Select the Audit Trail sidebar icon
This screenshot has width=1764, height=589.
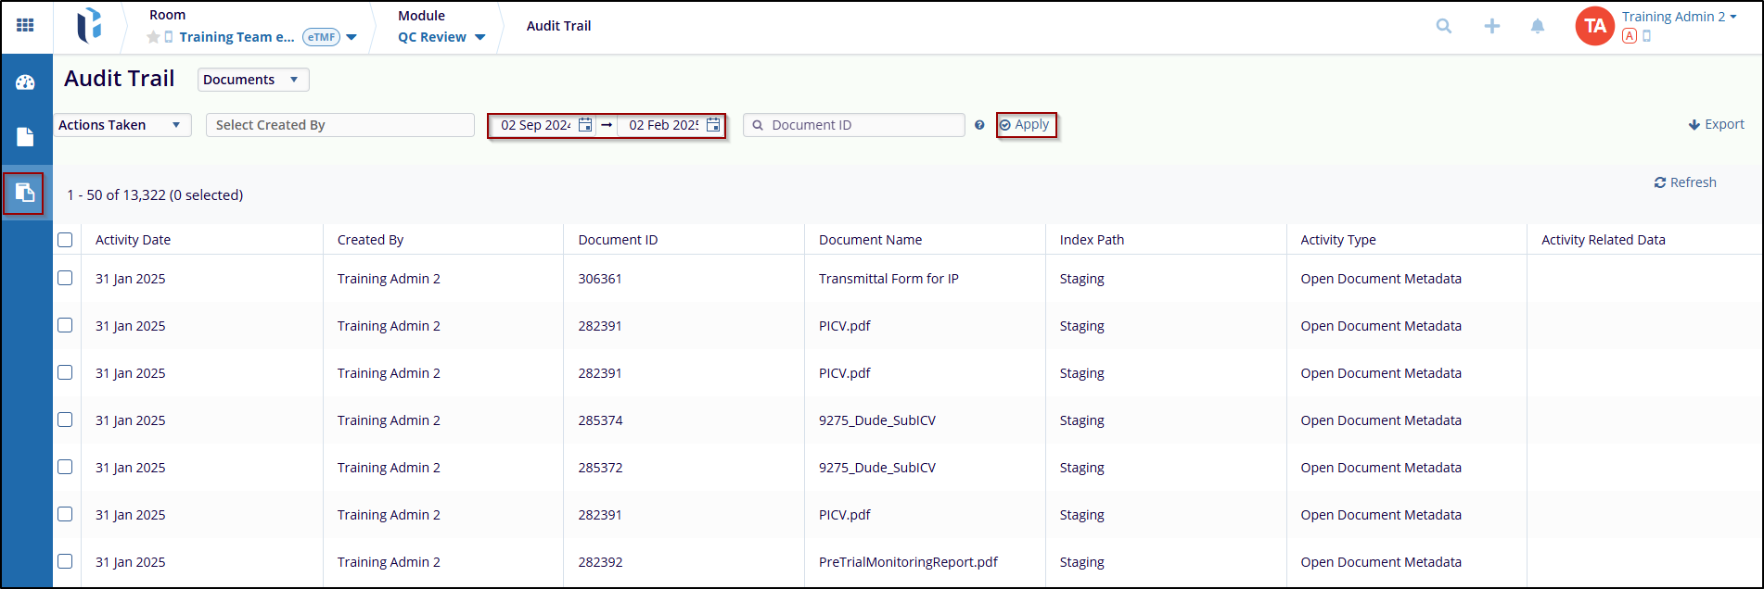pos(24,193)
